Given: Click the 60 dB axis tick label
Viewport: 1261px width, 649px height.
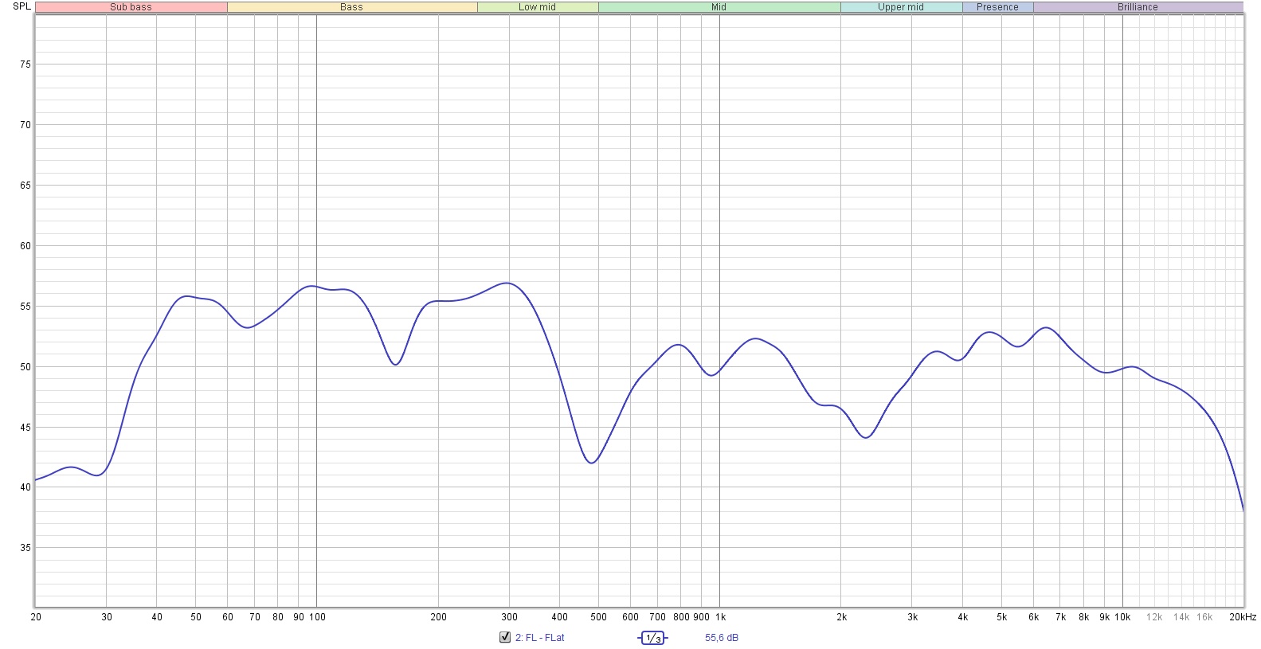Looking at the screenshot, I should click(25, 246).
